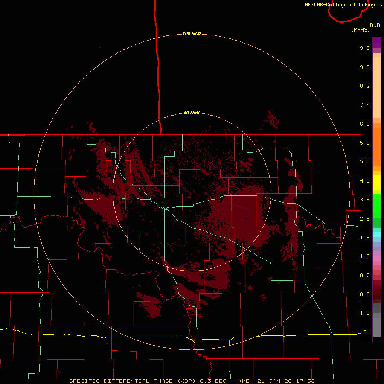This screenshot has width=384, height=384.
Task: Click the 3.4 color scale value
Action: (365, 200)
